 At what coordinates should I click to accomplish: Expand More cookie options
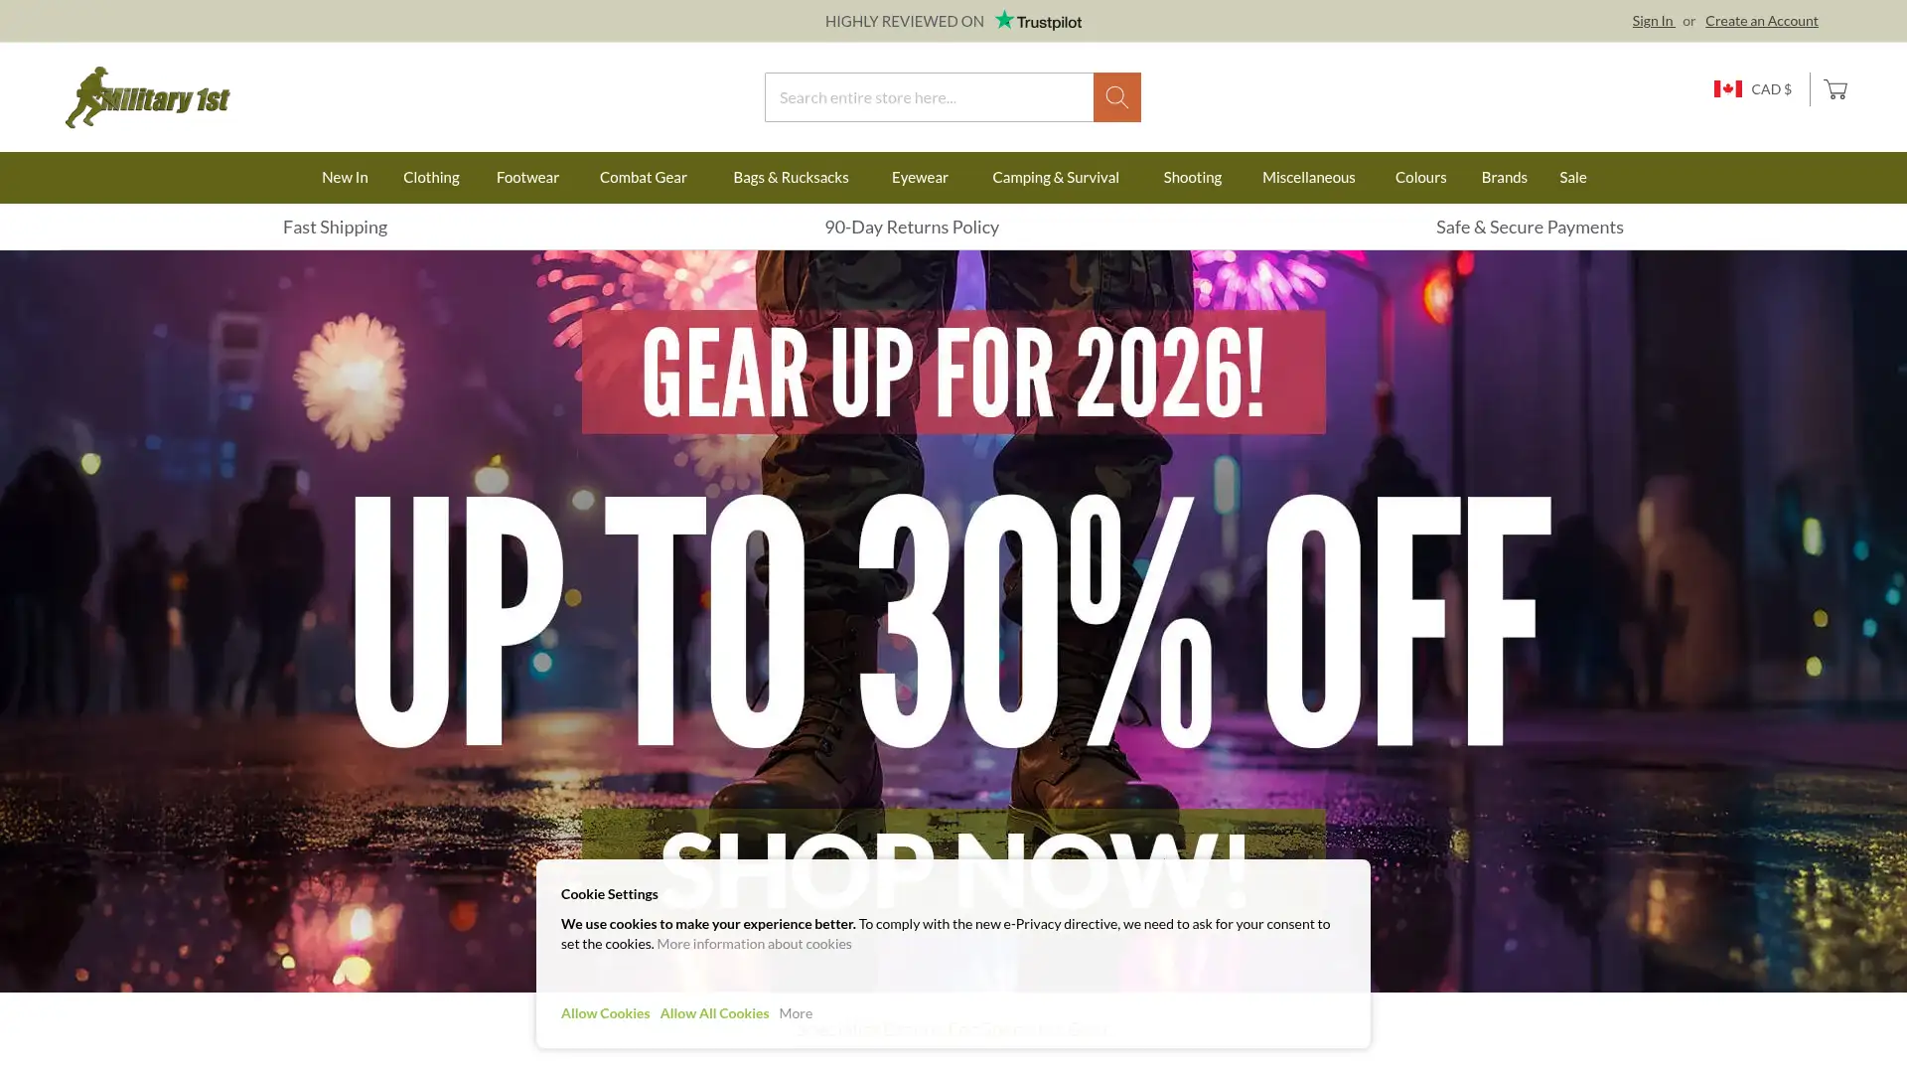coord(796,1013)
